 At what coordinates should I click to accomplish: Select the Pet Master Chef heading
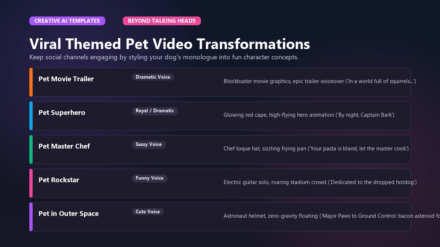64,146
